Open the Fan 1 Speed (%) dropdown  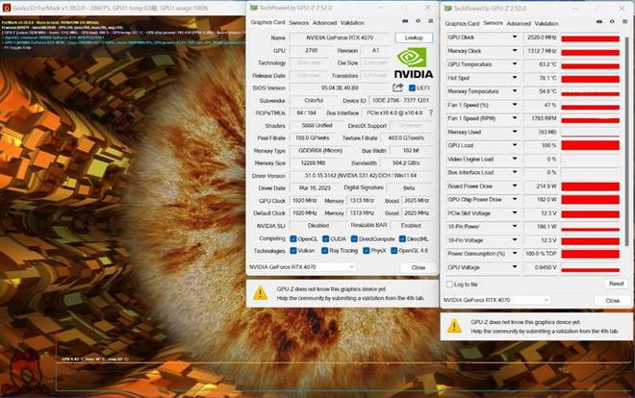[515, 105]
